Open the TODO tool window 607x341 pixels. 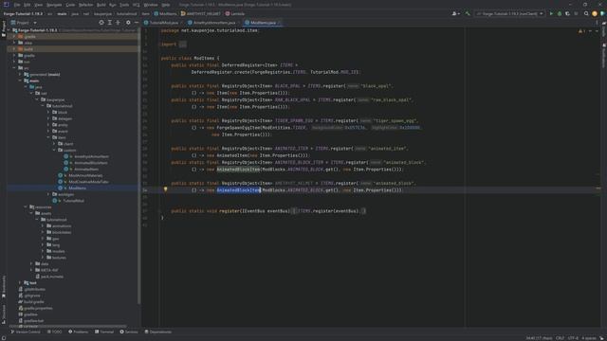coord(54,332)
